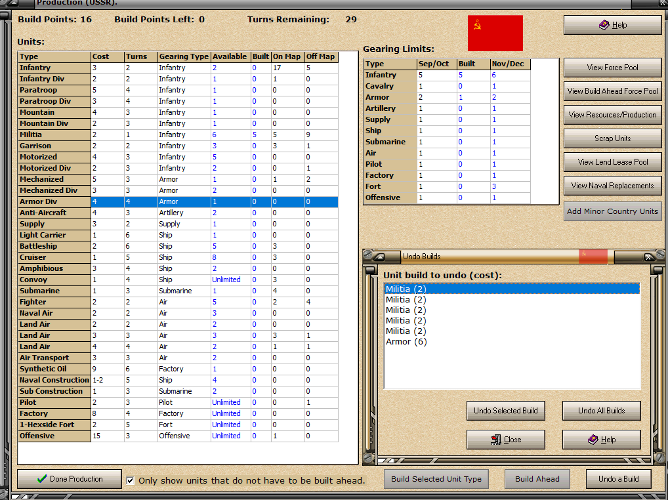This screenshot has width=668, height=500.
Task: Select the Mechanized Div unit row
Action: (x=178, y=190)
